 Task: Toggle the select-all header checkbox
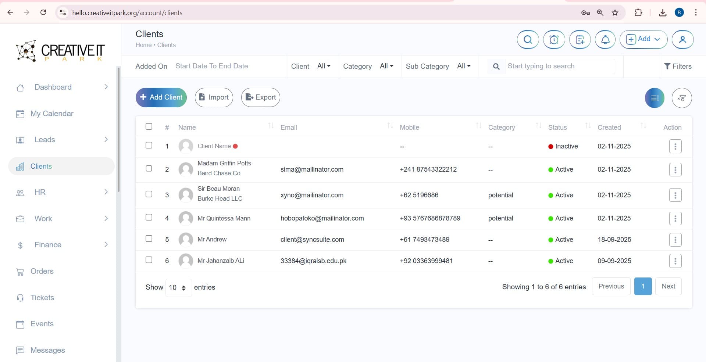click(x=149, y=126)
